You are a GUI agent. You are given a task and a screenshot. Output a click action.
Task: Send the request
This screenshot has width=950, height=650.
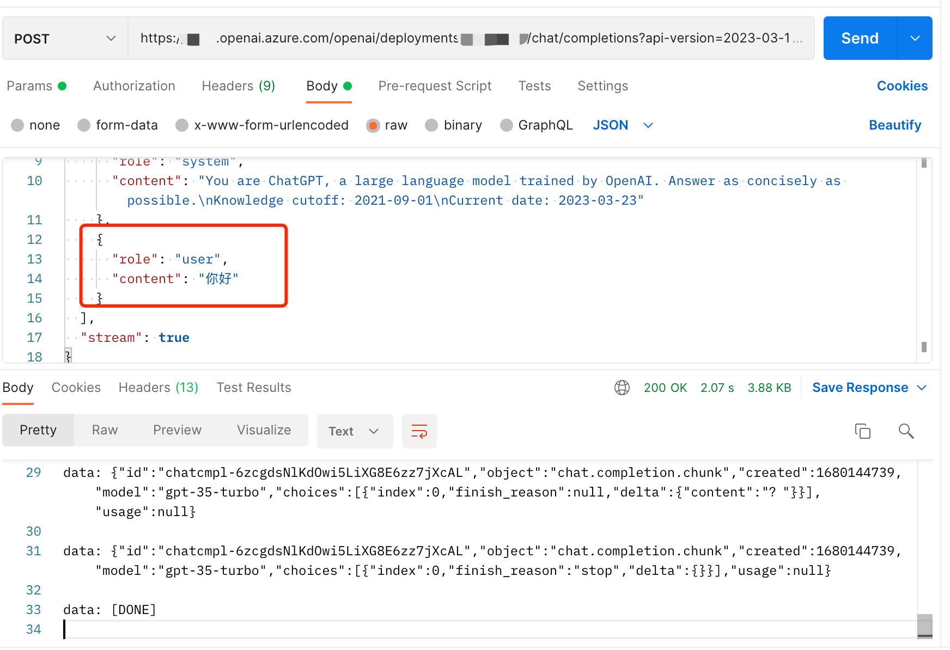click(860, 38)
